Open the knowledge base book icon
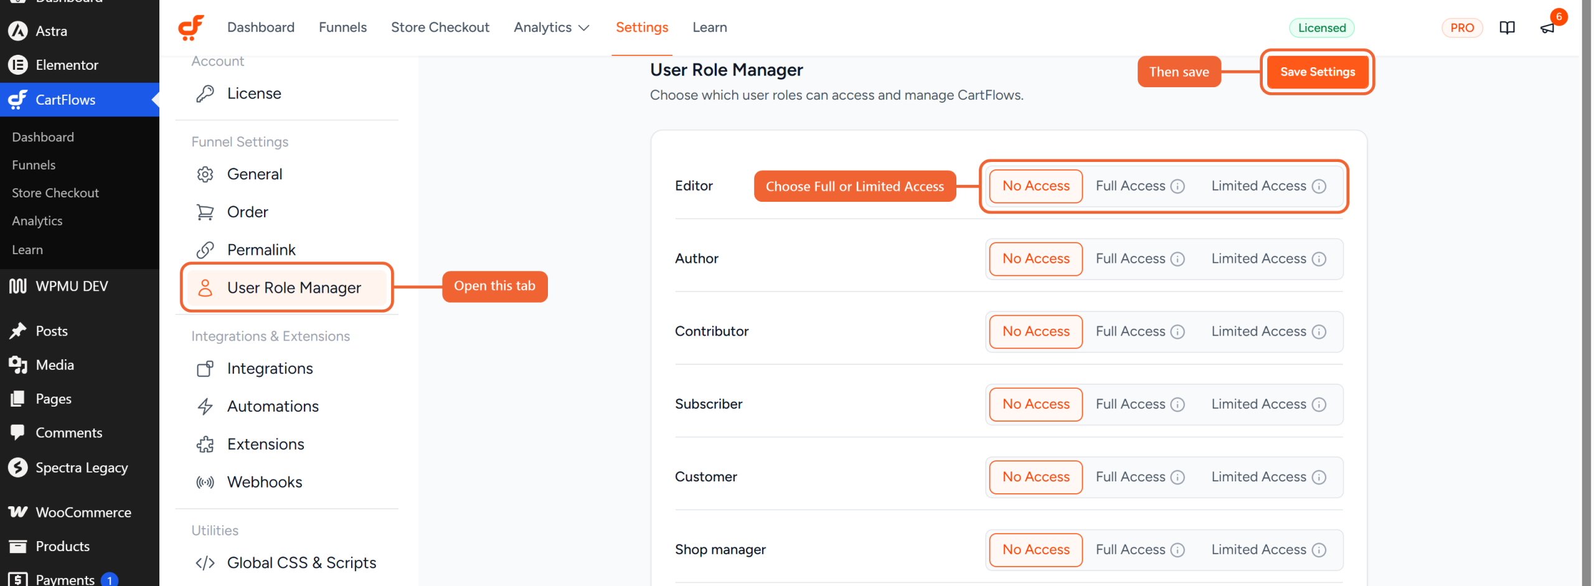This screenshot has width=1594, height=586. coord(1507,27)
